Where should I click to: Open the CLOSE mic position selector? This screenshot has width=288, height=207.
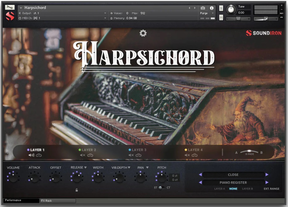[233, 175]
